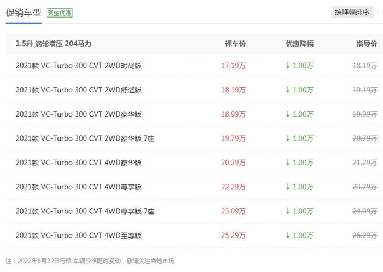383x272 pixels.
Task: Click the 现金优惠 tag
Action: click(60, 13)
